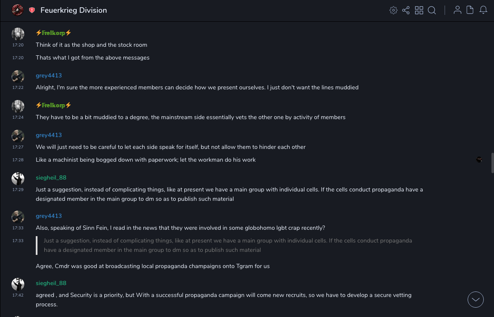494x317 pixels.
Task: Click the small read-receipt avatar at right
Action: pyautogui.click(x=479, y=160)
